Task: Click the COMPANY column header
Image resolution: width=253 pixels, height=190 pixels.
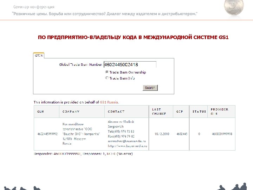Action: coord(82,112)
